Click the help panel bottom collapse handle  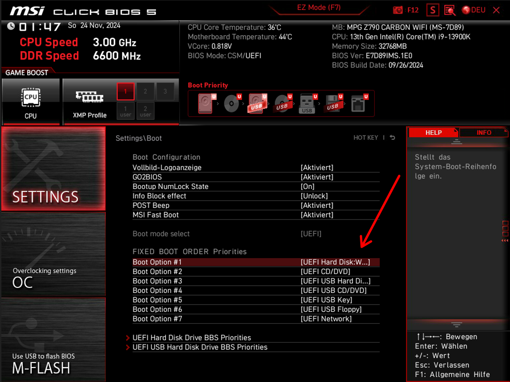point(456,325)
